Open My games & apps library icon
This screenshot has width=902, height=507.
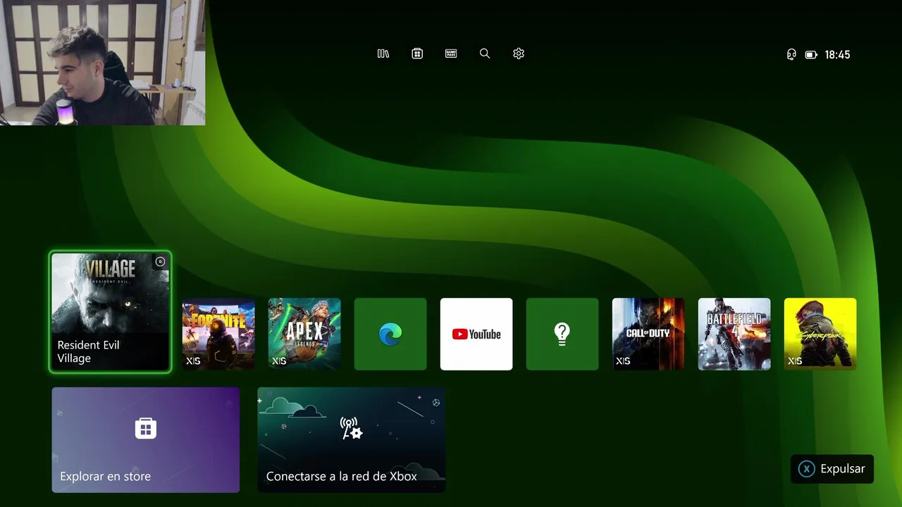[x=383, y=54]
